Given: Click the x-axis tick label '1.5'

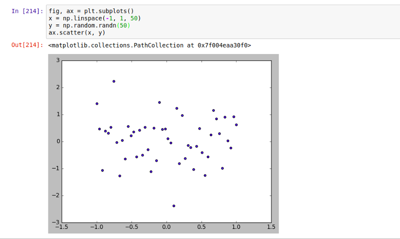Looking at the screenshot, I should tap(271, 227).
